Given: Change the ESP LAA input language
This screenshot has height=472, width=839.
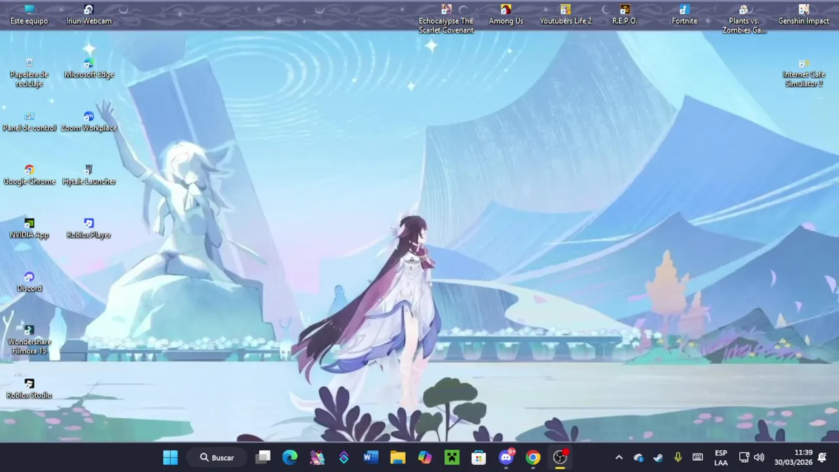Looking at the screenshot, I should (721, 458).
